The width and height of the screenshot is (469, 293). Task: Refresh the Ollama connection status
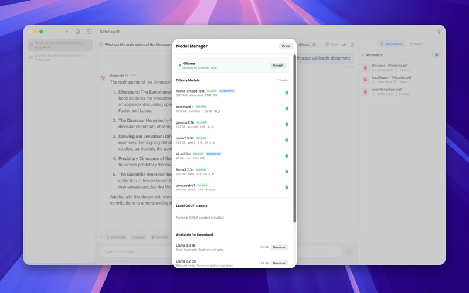click(x=277, y=66)
